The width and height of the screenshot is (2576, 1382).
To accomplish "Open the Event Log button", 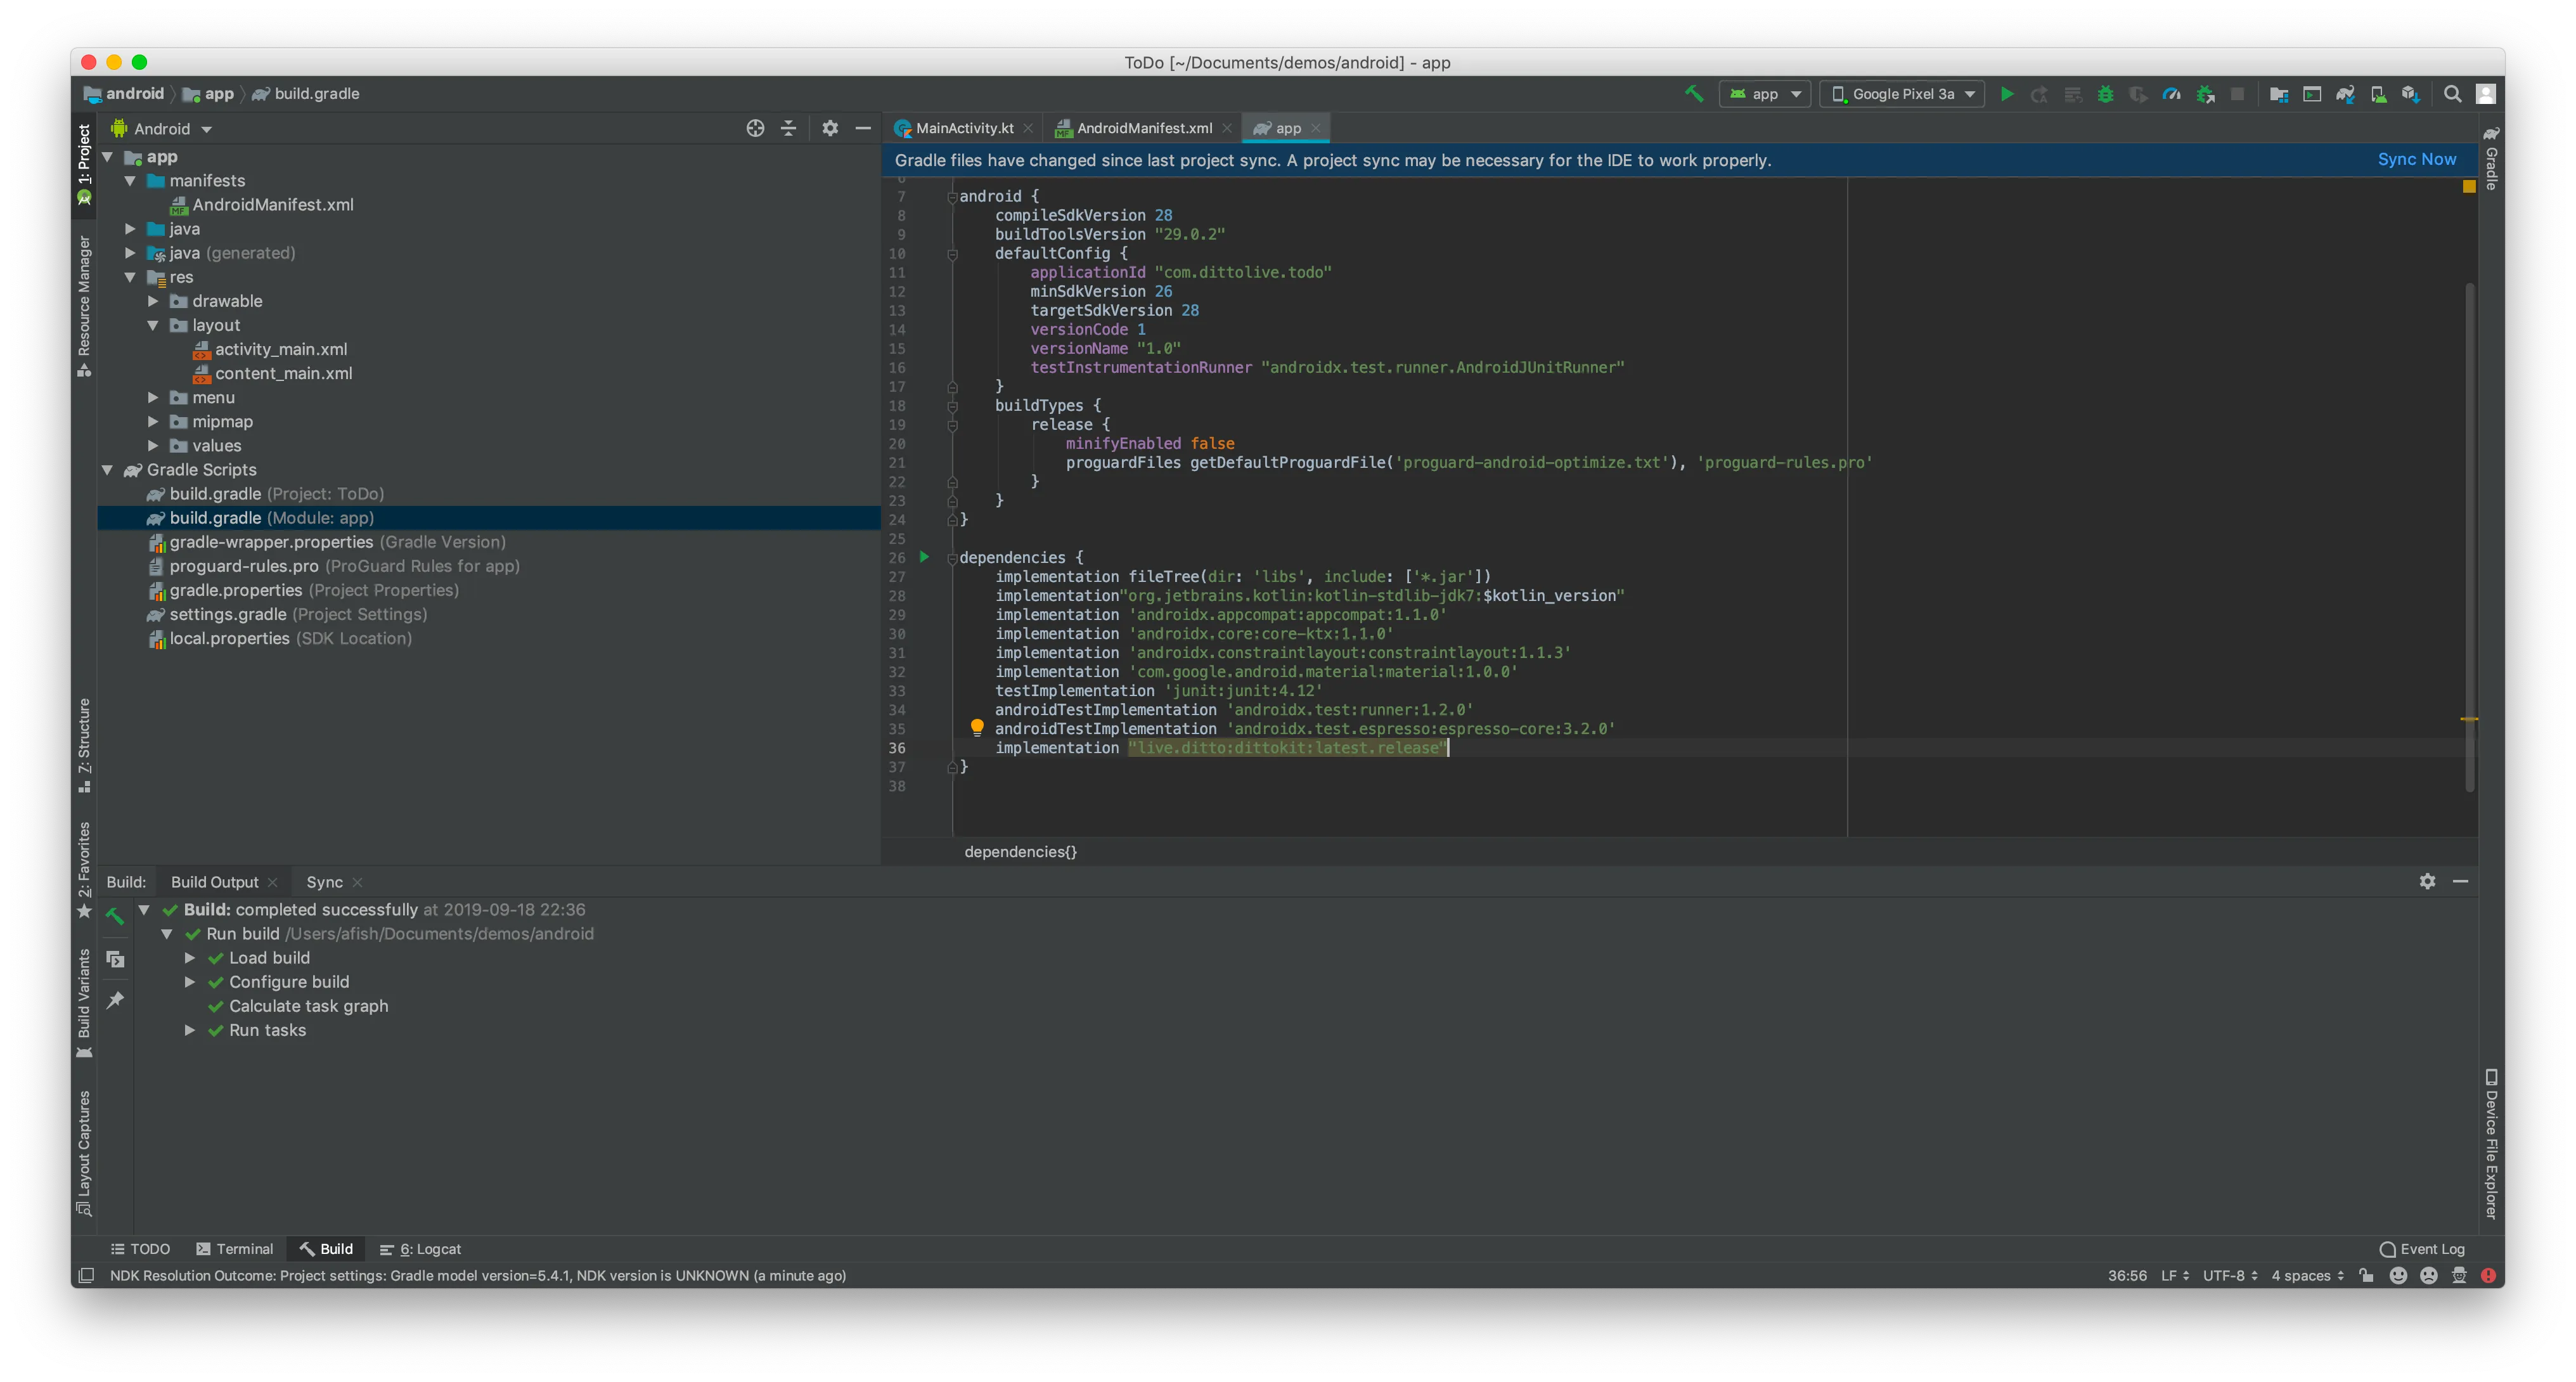I will tap(2422, 1249).
